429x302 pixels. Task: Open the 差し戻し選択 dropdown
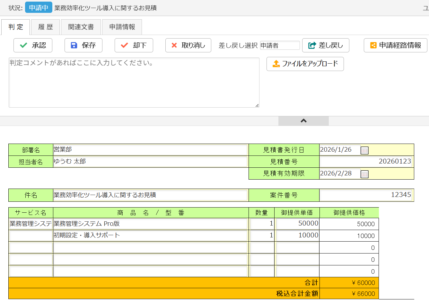pyautogui.click(x=280, y=45)
